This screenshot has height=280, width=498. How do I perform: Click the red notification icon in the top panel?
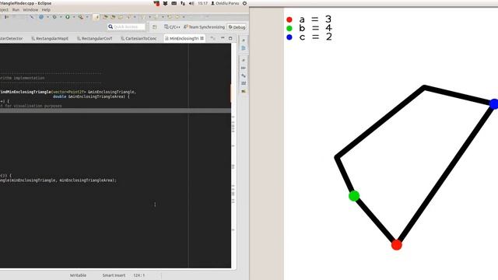point(156,3)
